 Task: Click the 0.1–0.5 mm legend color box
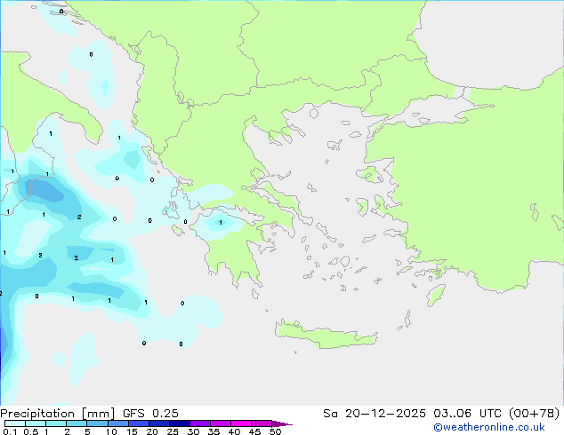15,423
